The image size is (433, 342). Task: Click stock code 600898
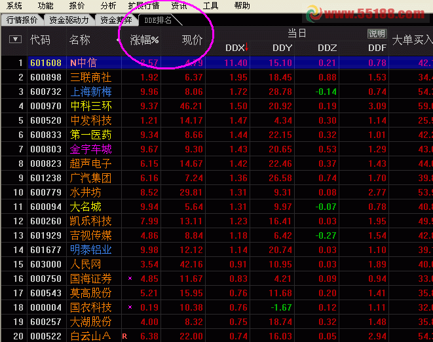pos(46,77)
